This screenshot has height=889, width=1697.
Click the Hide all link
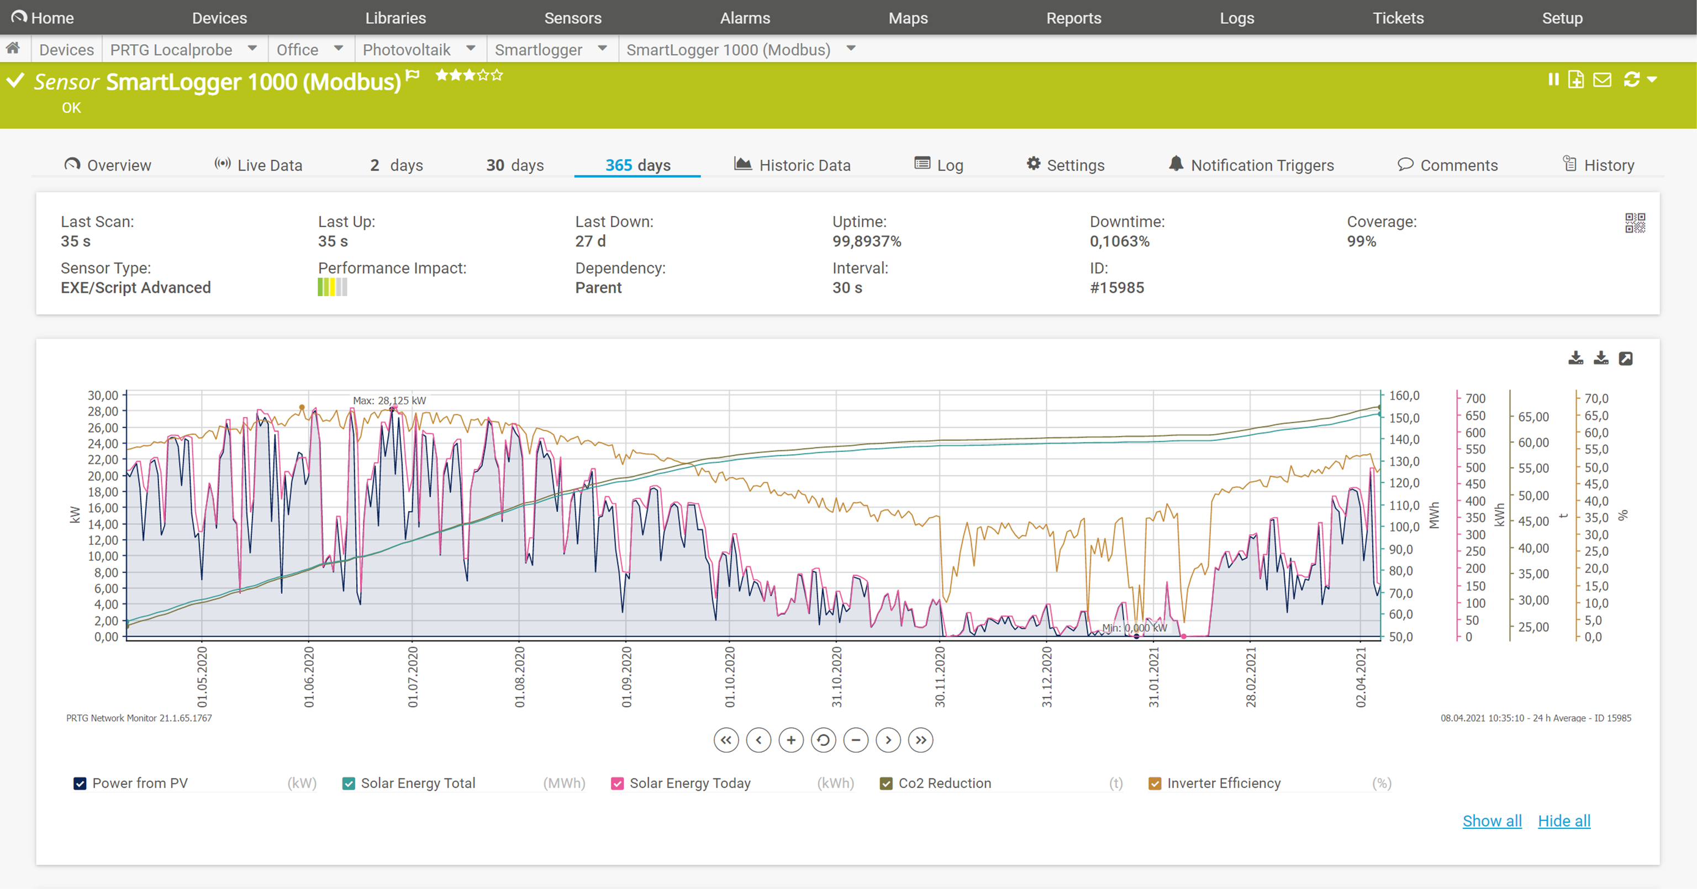(x=1564, y=821)
